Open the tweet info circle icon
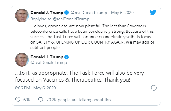The width and height of the screenshot is (171, 111). pyautogui.click(x=154, y=88)
